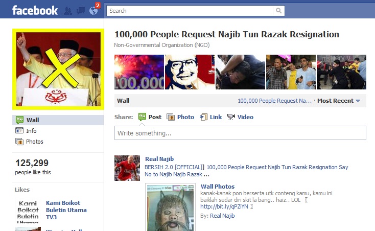Image resolution: width=375 pixels, height=231 pixels.
Task: Open the red and blue caricature thumbnail
Action: click(190, 72)
